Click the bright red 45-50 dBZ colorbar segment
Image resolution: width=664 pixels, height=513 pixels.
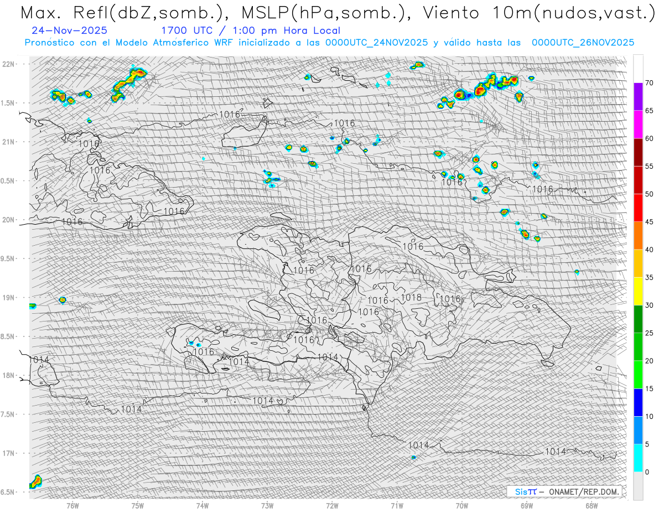638,208
